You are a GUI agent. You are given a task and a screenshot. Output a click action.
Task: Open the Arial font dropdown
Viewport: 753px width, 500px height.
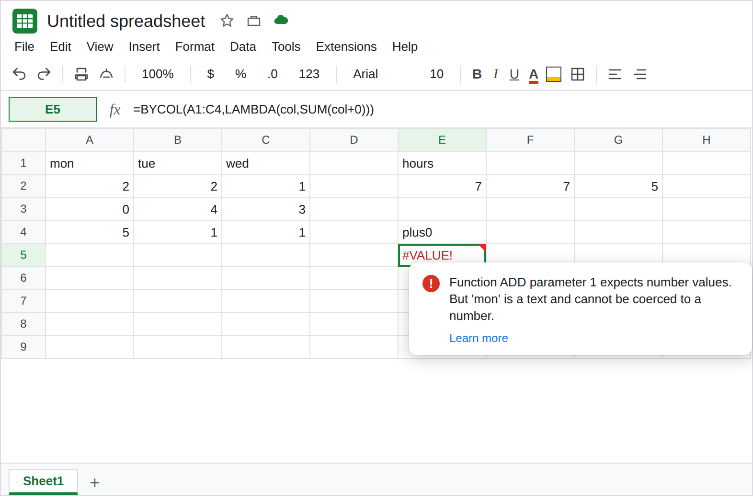click(365, 74)
